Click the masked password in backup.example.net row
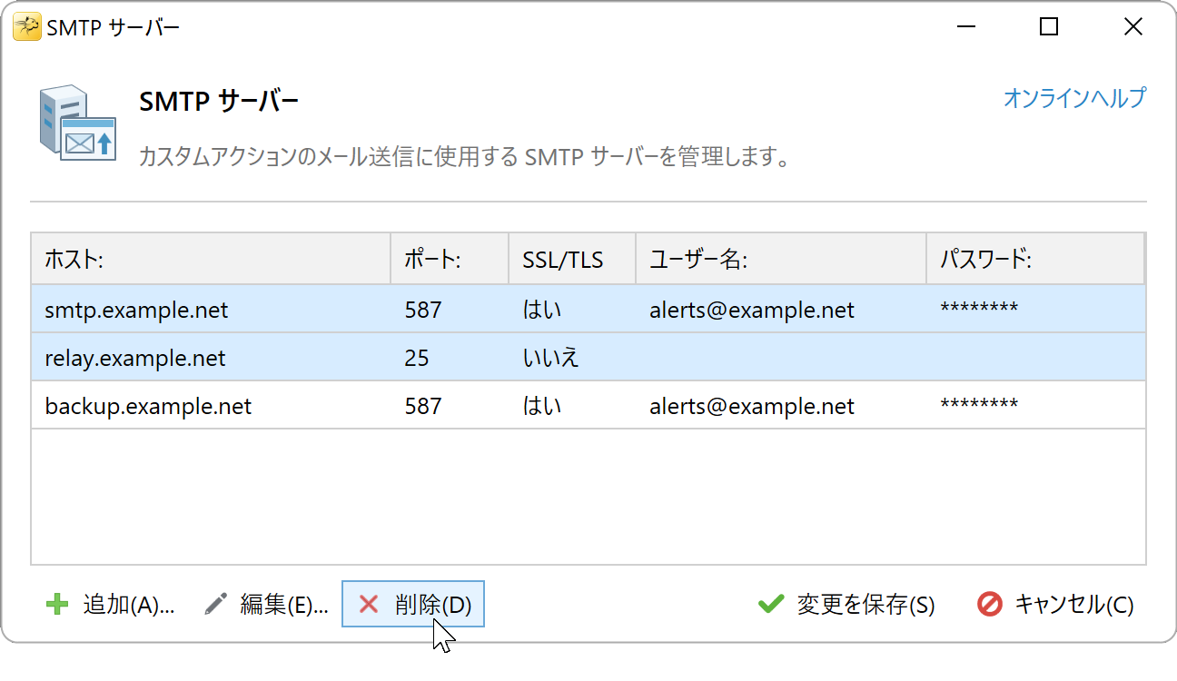The height and width of the screenshot is (681, 1177). (979, 405)
